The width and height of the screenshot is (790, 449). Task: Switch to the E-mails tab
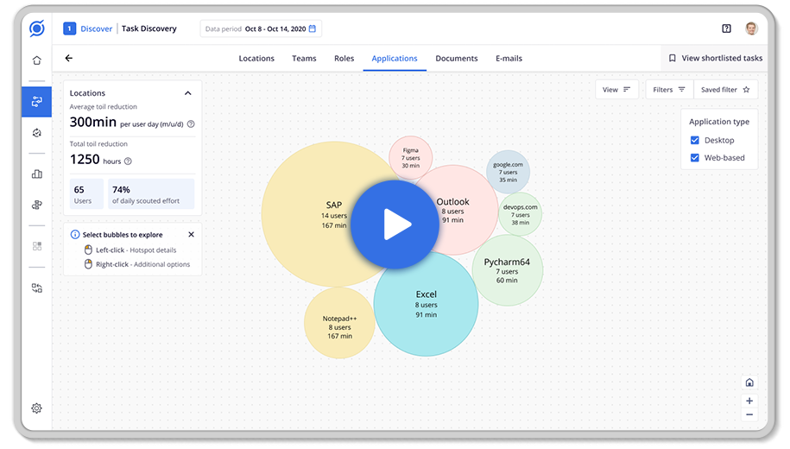click(x=509, y=59)
